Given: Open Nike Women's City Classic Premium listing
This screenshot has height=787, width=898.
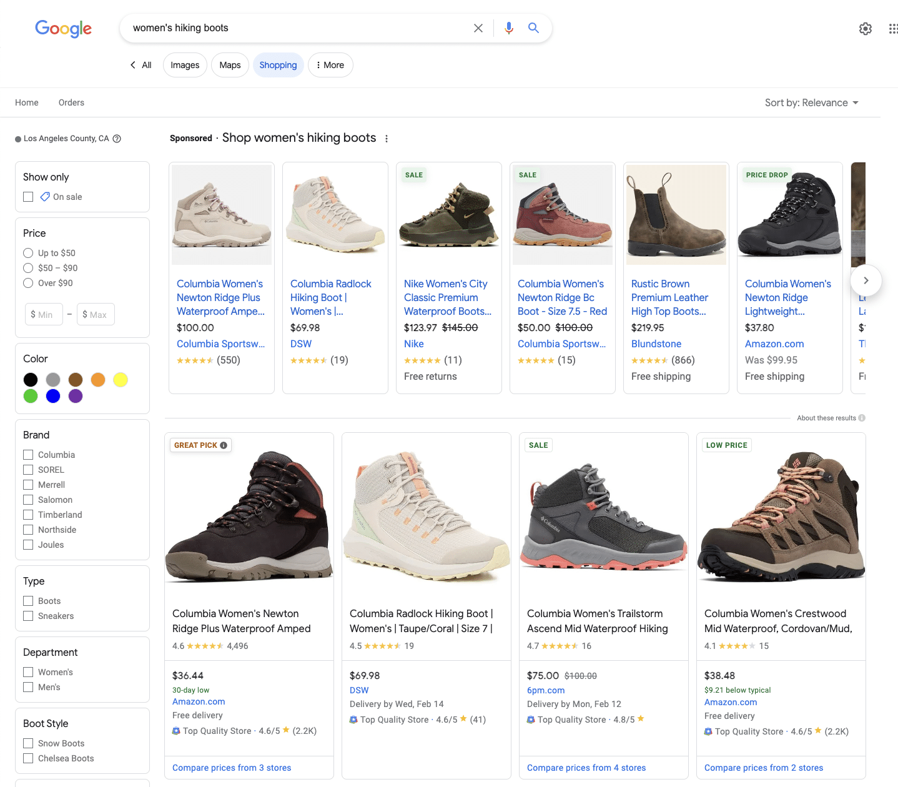Looking at the screenshot, I should [x=448, y=297].
